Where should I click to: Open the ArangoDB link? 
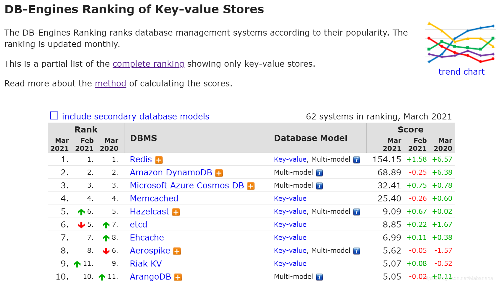click(x=150, y=277)
